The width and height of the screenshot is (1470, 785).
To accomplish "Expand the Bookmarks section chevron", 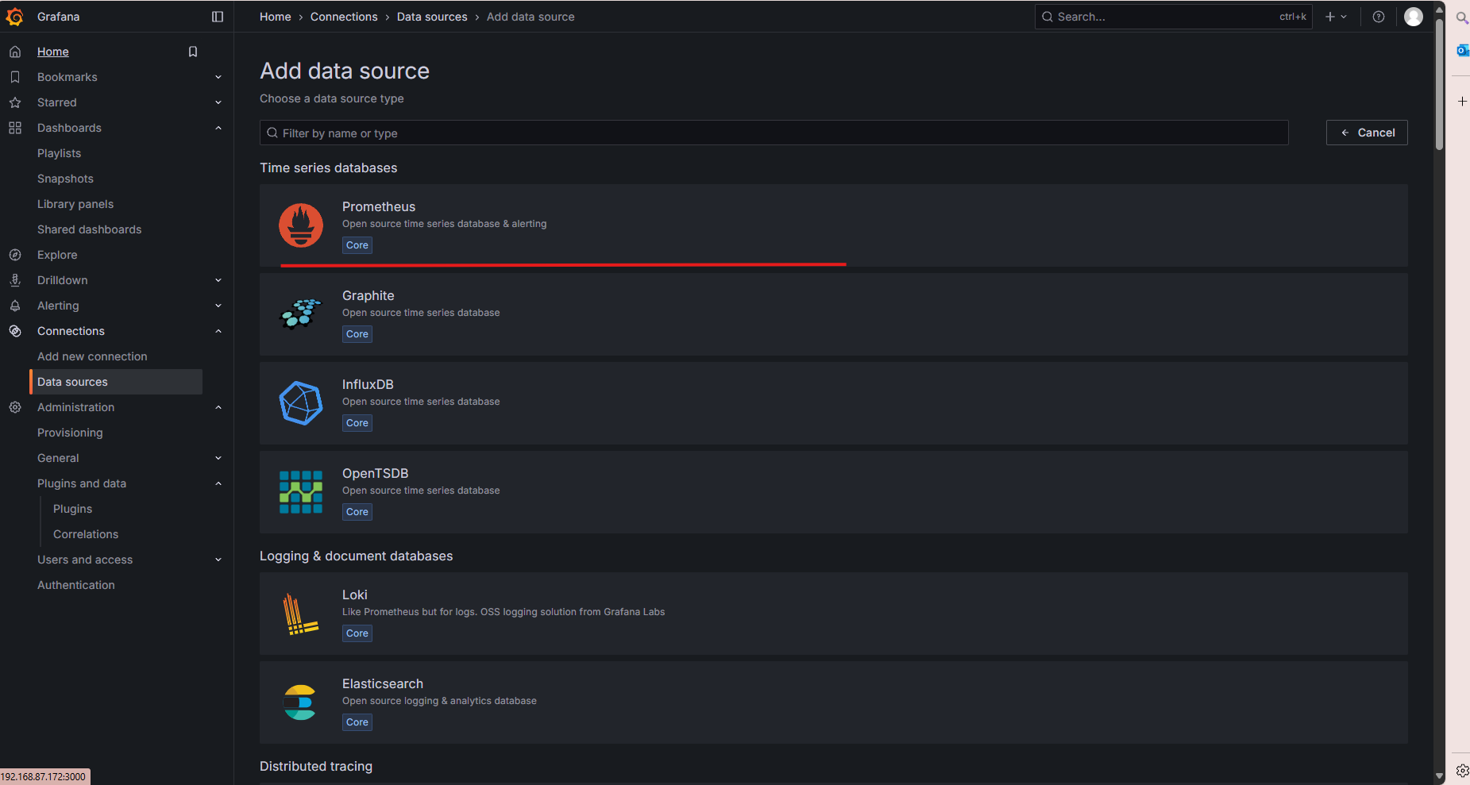I will pyautogui.click(x=218, y=77).
